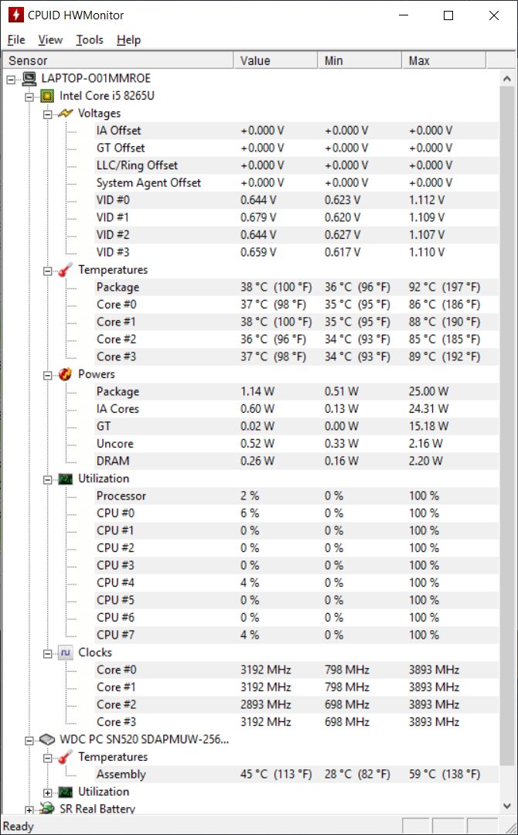Click the LAPTOP-O01MMROE computer icon

pos(30,79)
